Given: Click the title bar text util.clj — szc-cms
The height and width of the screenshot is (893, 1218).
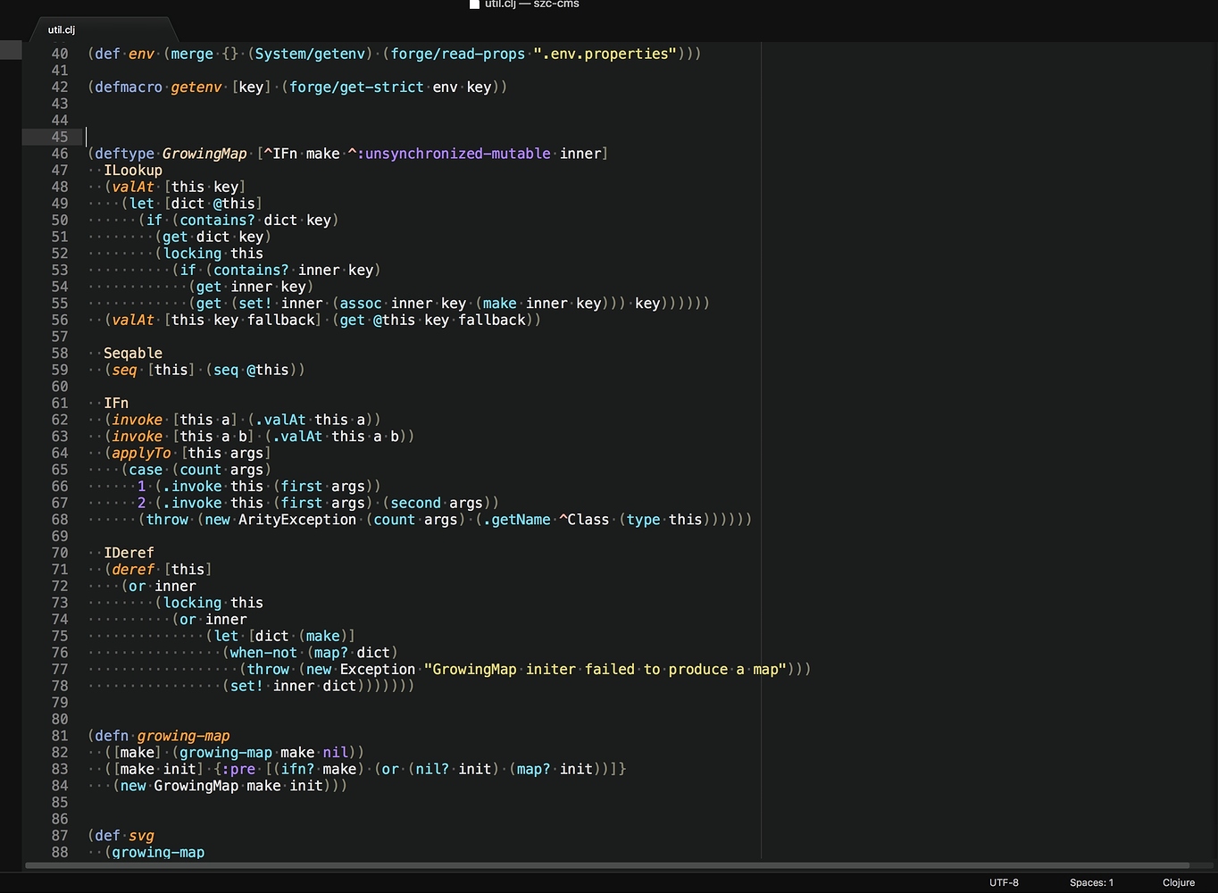Looking at the screenshot, I should coord(531,4).
